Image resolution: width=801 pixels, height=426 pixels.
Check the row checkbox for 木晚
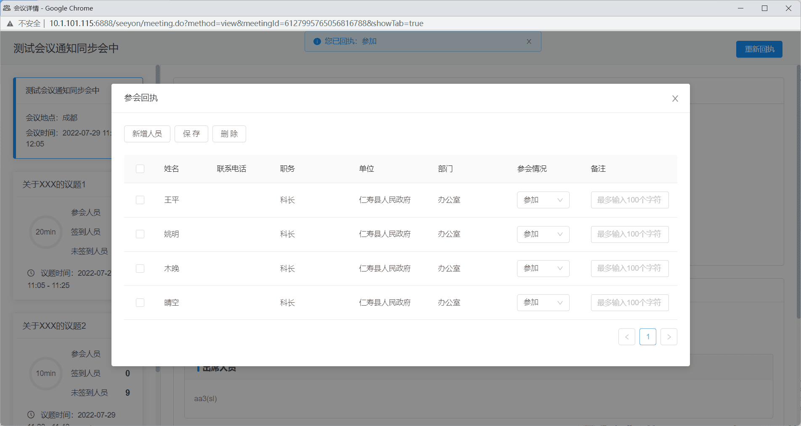coord(140,269)
